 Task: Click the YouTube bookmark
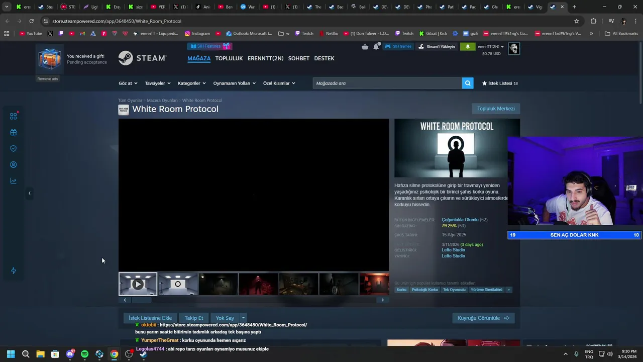pos(31,34)
